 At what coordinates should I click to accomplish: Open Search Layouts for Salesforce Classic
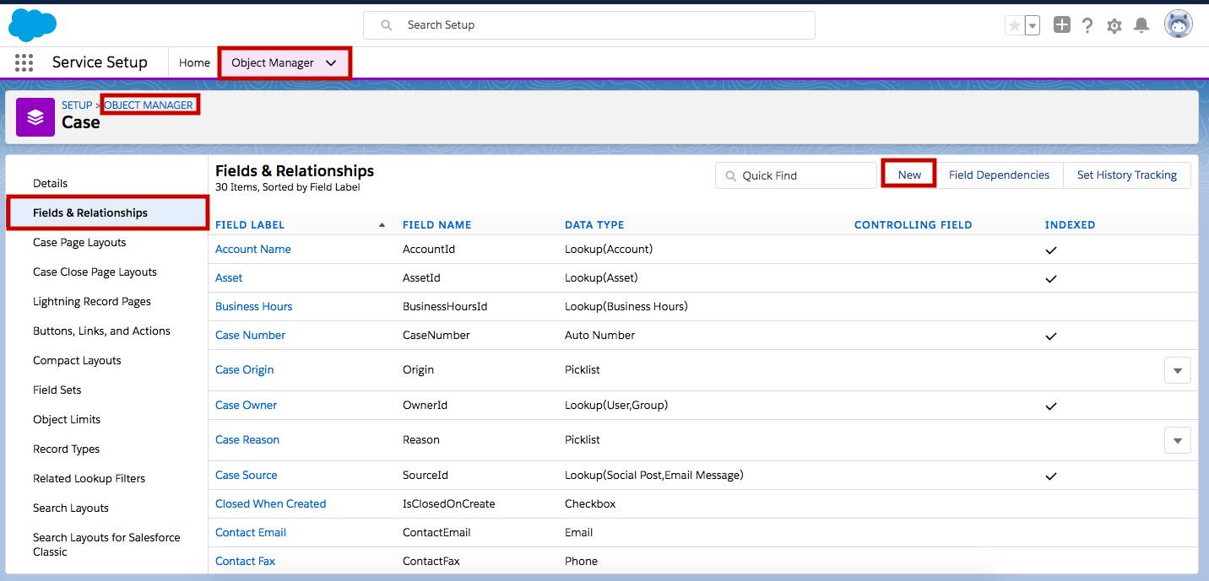(107, 544)
